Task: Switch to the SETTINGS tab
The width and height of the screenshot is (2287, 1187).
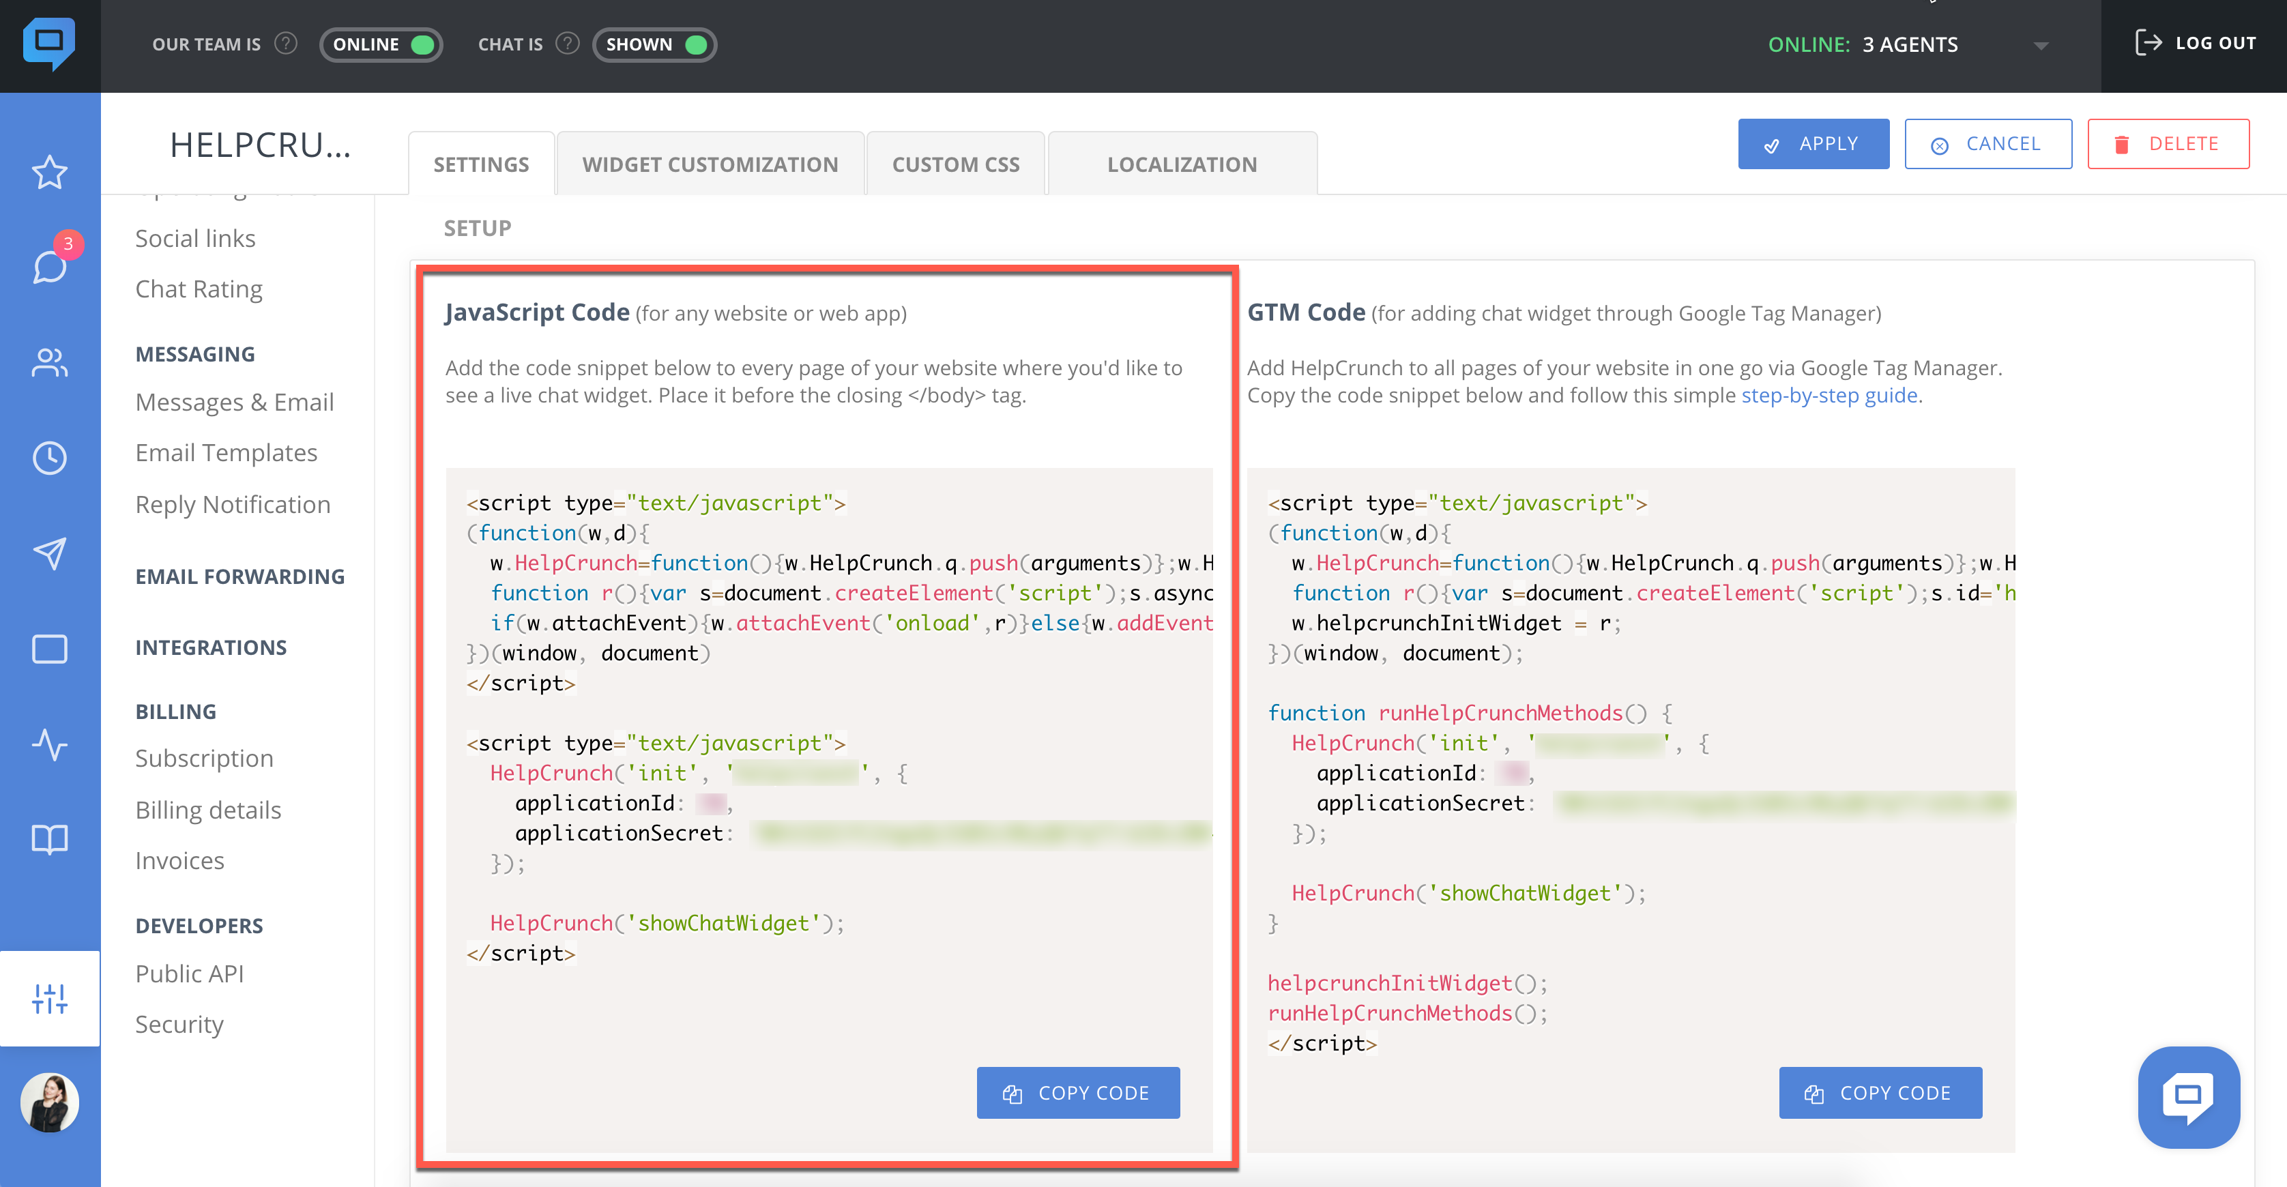Action: [x=481, y=164]
